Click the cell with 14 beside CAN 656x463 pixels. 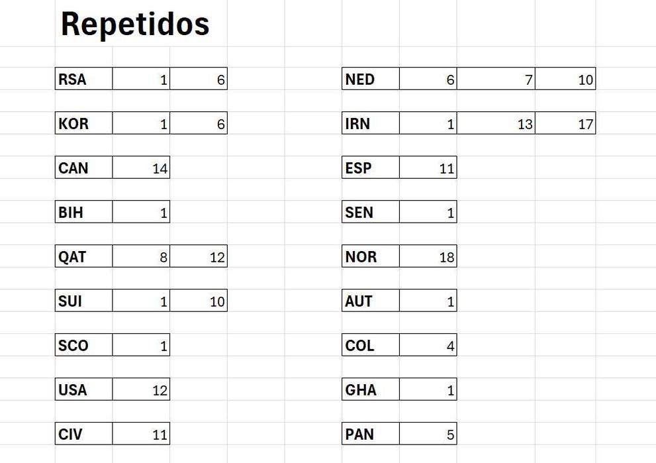[x=141, y=167]
